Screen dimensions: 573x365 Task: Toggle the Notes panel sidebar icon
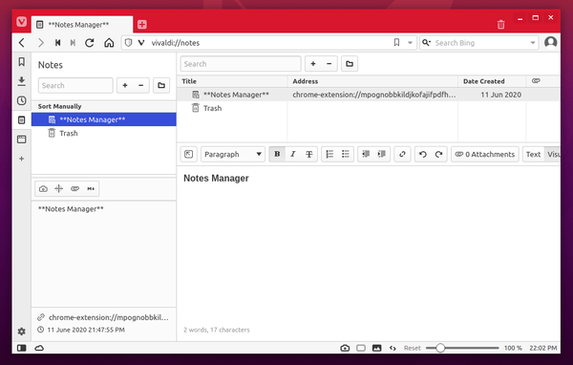click(22, 120)
